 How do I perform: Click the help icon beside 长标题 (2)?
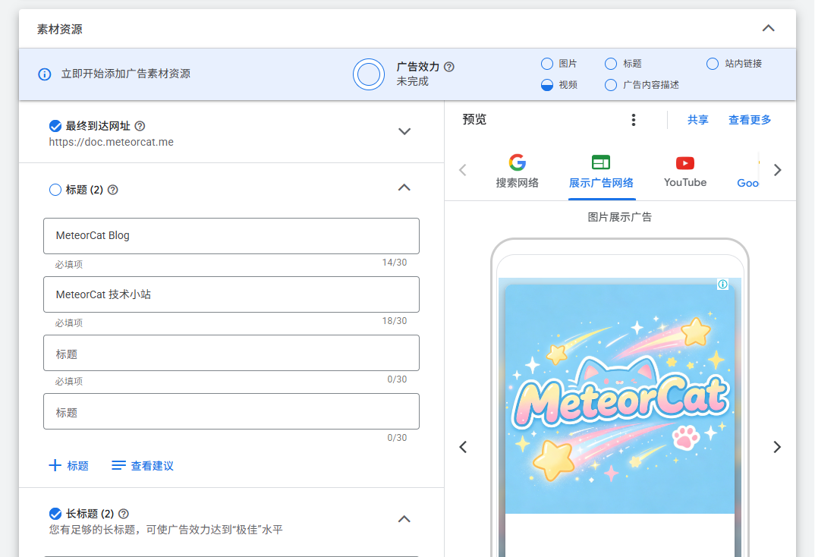coord(124,513)
